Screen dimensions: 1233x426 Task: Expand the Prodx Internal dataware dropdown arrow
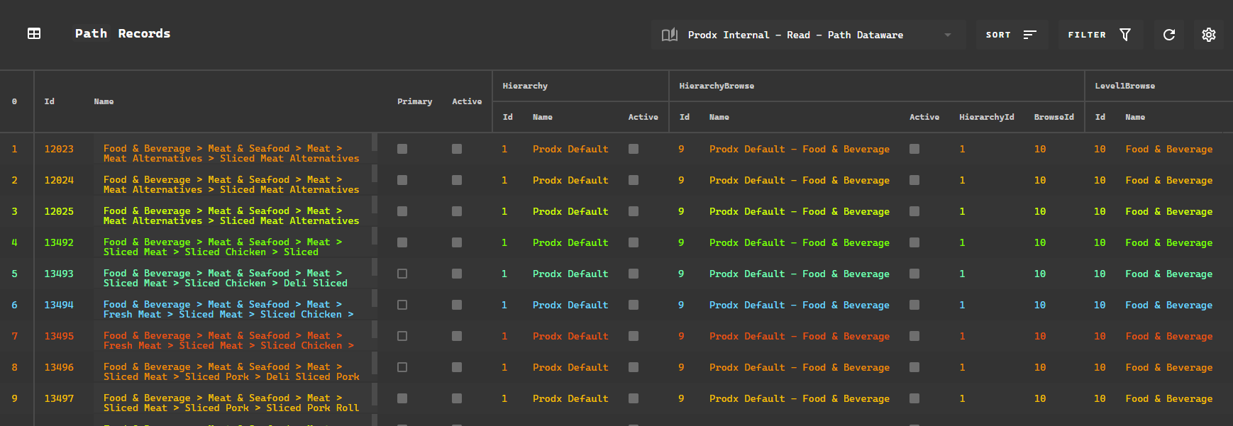(948, 35)
